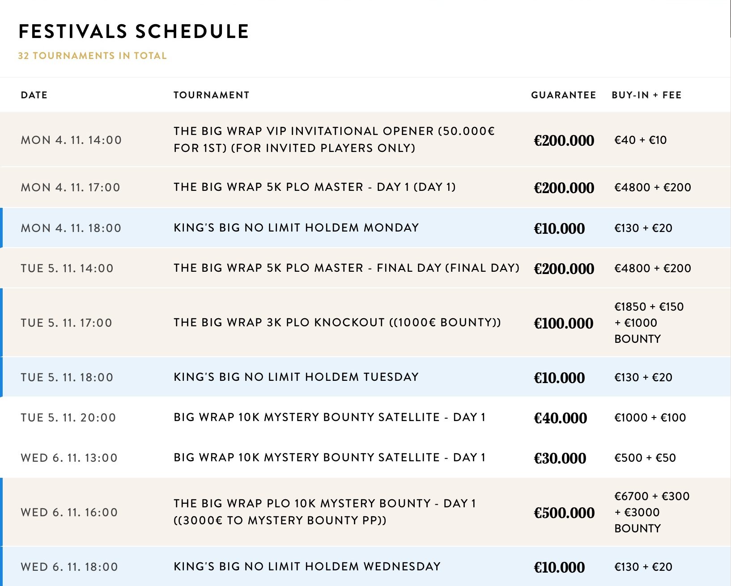Click the Date column header

34,95
